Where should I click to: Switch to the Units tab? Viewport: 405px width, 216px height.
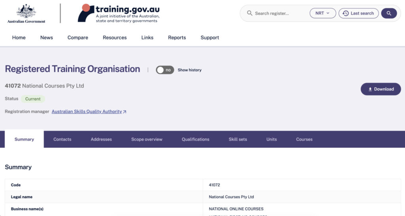[x=271, y=139]
